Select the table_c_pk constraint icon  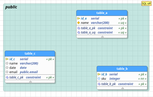(x=7, y=77)
